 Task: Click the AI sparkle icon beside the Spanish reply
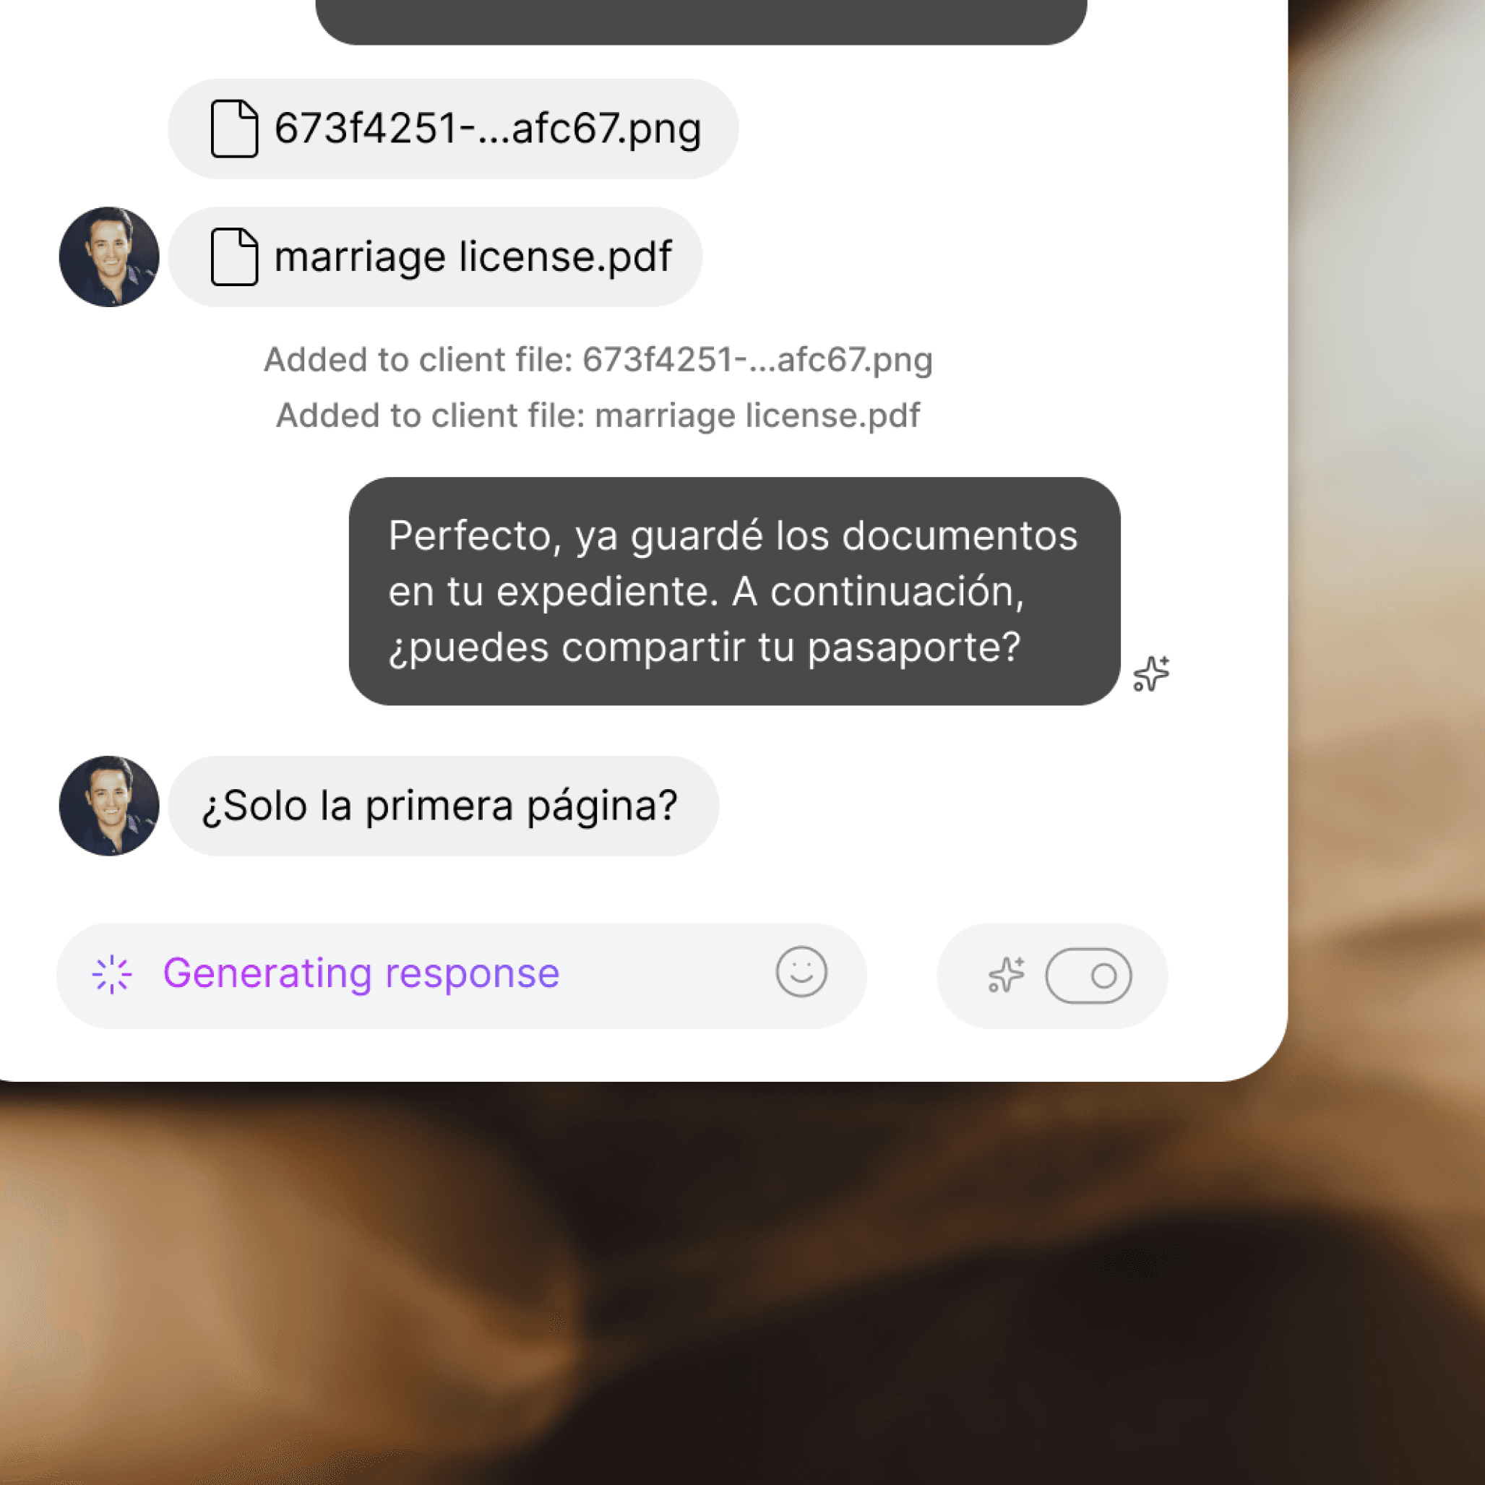tap(1151, 673)
